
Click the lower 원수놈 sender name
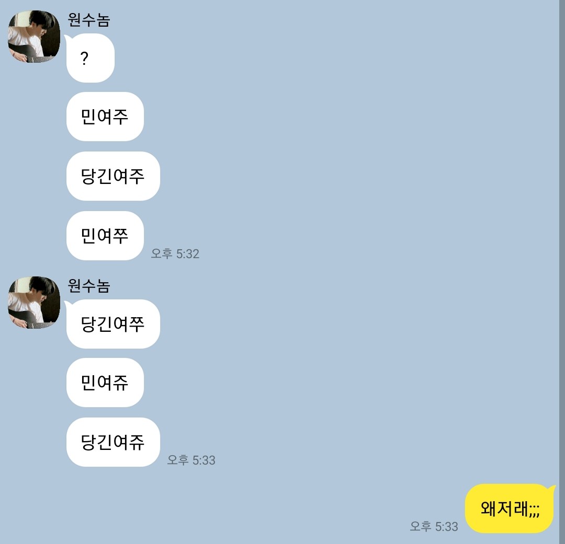click(88, 285)
